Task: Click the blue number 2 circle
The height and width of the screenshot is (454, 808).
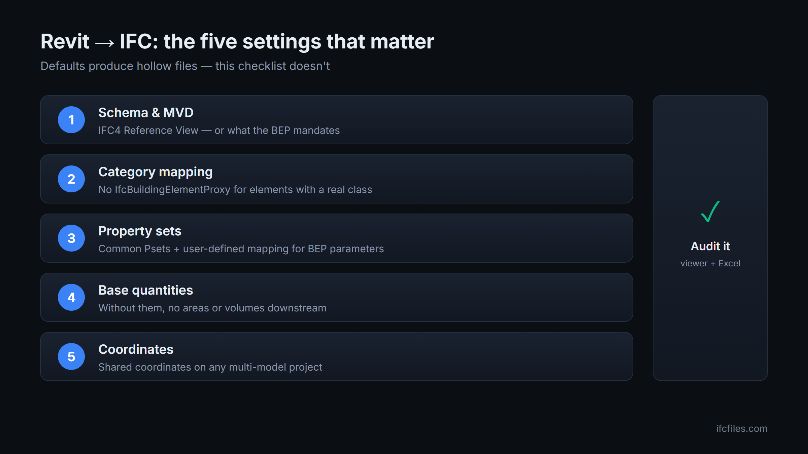Action: point(71,179)
